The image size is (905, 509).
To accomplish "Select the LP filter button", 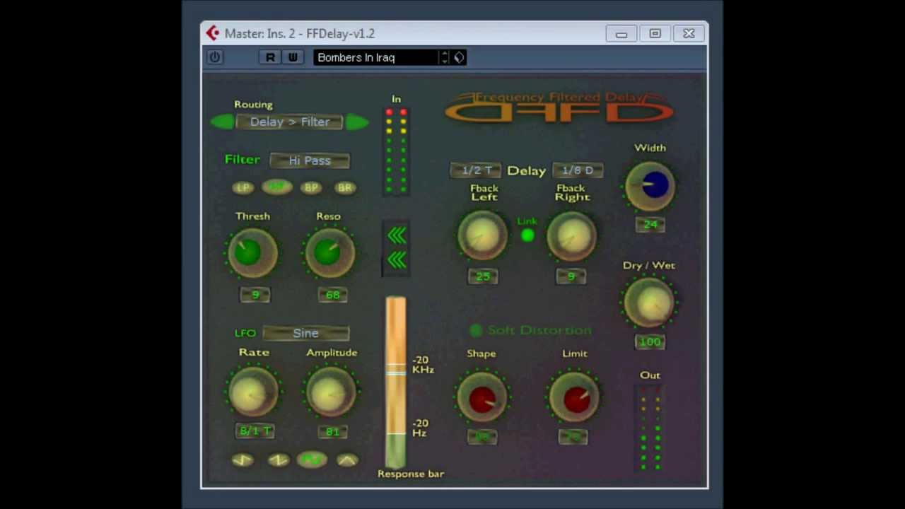I will coord(243,187).
